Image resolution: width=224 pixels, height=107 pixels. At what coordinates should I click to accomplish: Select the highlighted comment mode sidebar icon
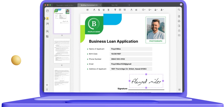coord(47,19)
